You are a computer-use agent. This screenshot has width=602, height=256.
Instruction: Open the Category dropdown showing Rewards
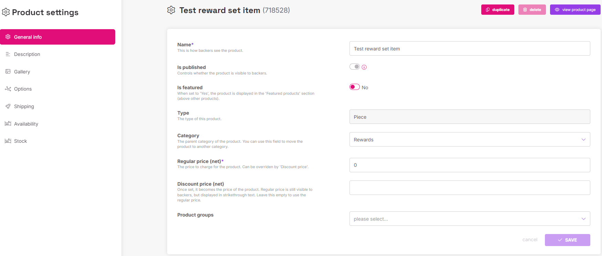(470, 139)
